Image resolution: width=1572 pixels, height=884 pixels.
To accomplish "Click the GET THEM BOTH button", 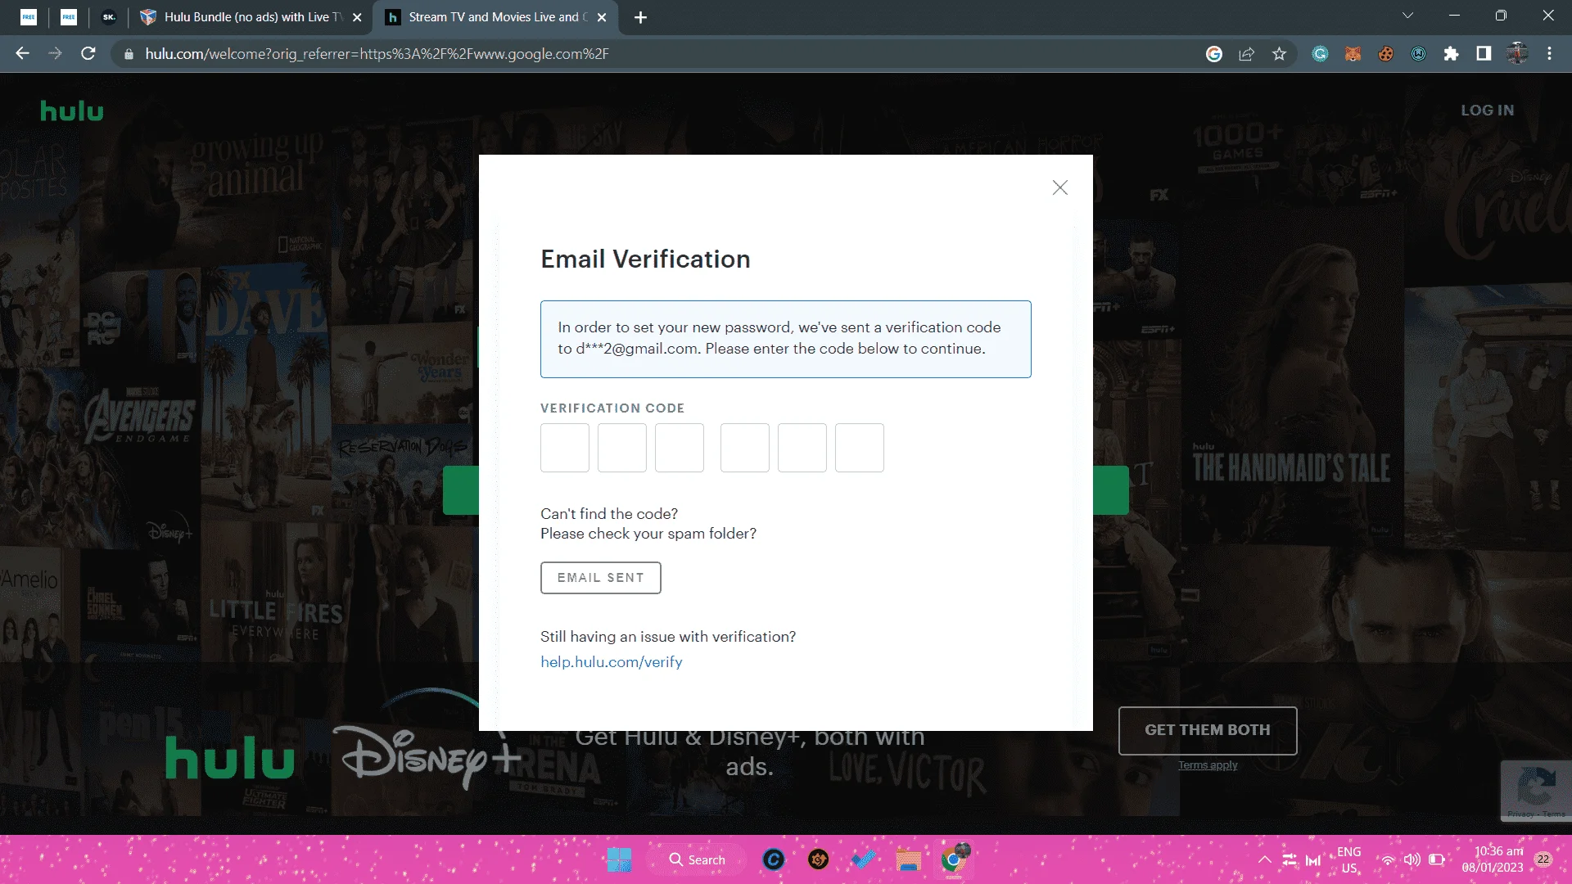I will [1208, 730].
